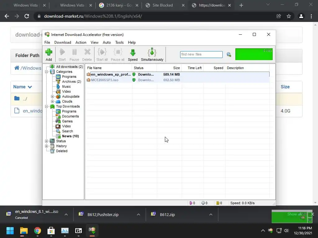Open the Archives (2) category
Viewport: 318px width, 238px height.
(71, 82)
